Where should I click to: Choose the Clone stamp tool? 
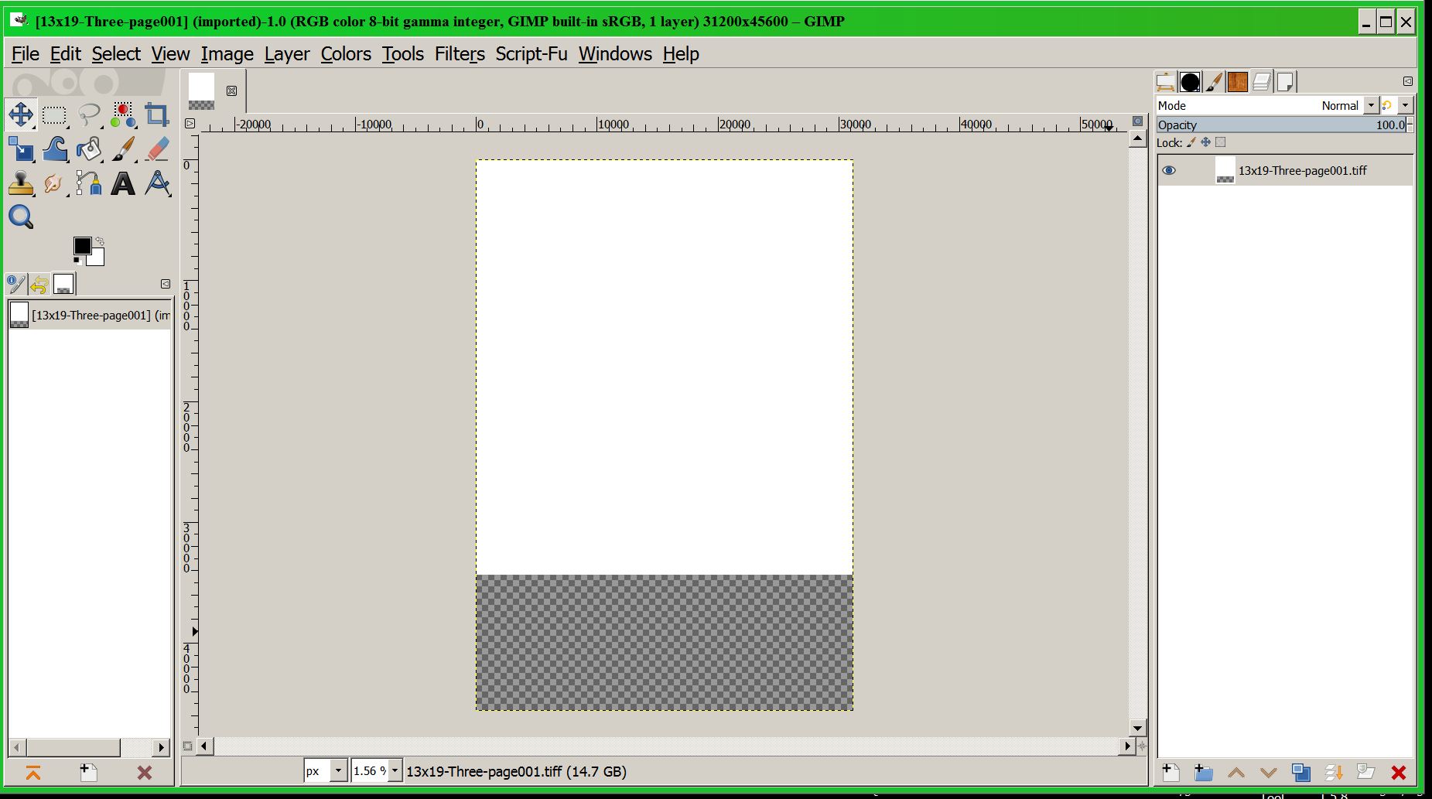[21, 183]
